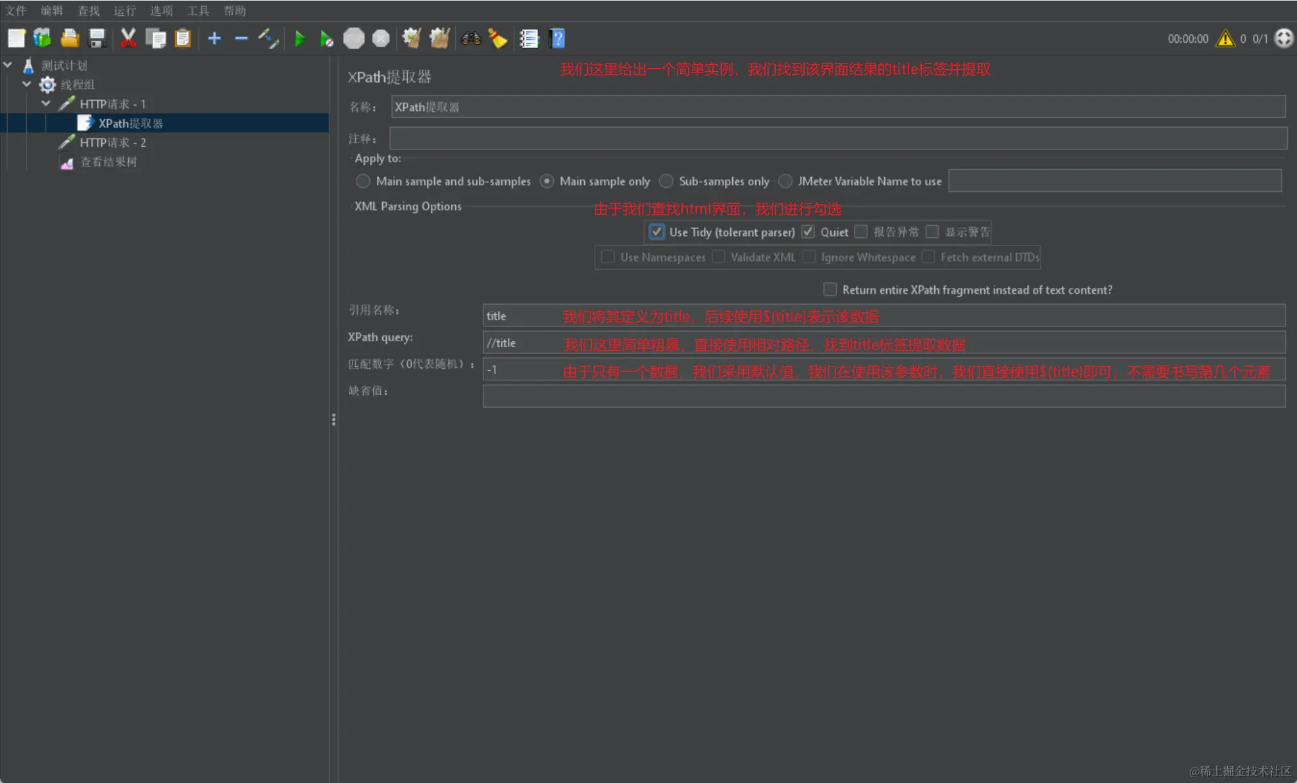Toggle Use Tidy (tolerant parser) checkbox
The width and height of the screenshot is (1297, 783).
pos(657,232)
